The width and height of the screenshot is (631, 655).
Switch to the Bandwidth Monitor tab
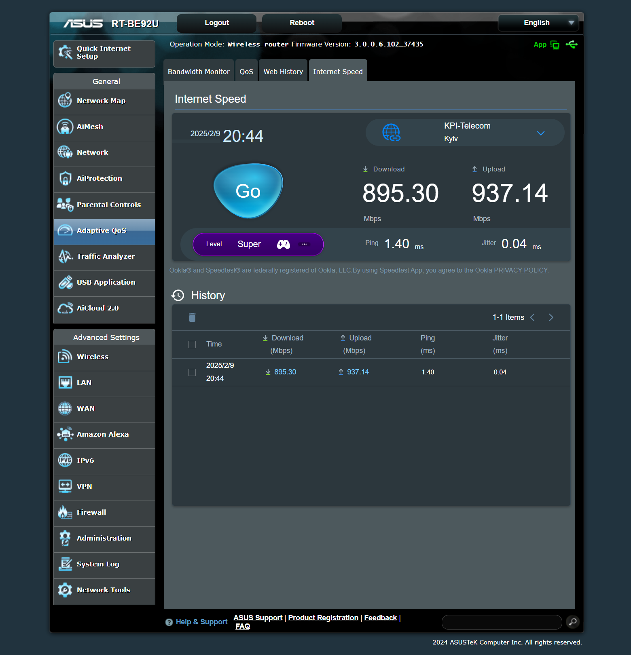[x=199, y=71]
